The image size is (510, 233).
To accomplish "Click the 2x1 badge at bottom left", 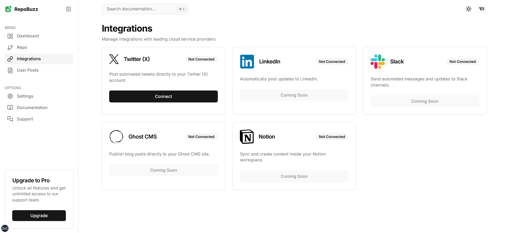I will pyautogui.click(x=5, y=228).
